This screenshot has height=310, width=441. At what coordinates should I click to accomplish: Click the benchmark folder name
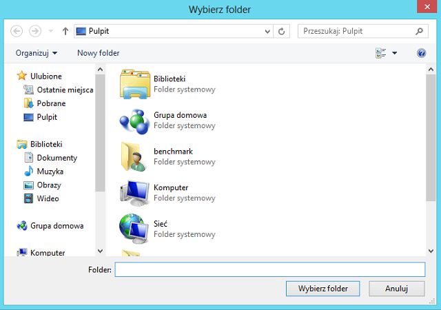(173, 152)
